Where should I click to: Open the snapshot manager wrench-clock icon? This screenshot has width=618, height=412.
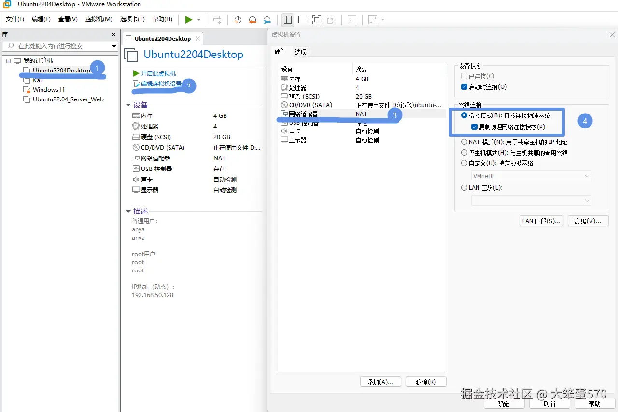point(267,20)
